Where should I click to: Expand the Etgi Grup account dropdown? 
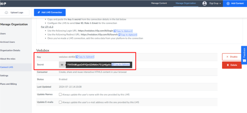[x=215, y=3]
